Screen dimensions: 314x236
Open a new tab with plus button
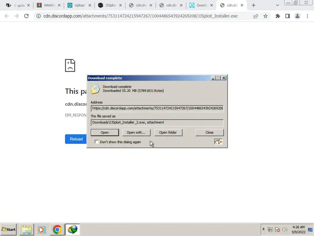click(x=254, y=6)
